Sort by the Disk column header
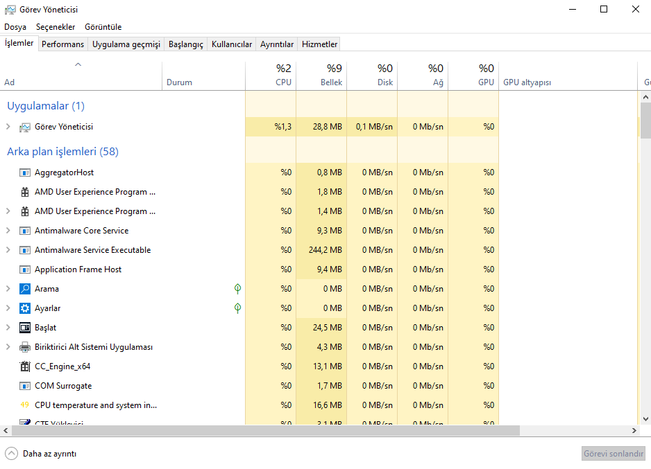Viewport: 651px width, 469px height. point(372,76)
